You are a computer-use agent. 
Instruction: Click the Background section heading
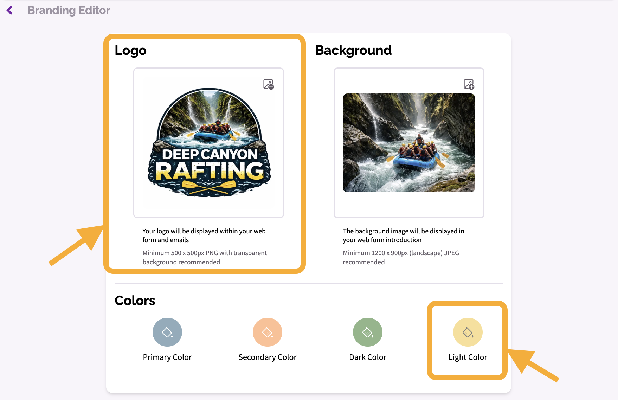click(353, 50)
